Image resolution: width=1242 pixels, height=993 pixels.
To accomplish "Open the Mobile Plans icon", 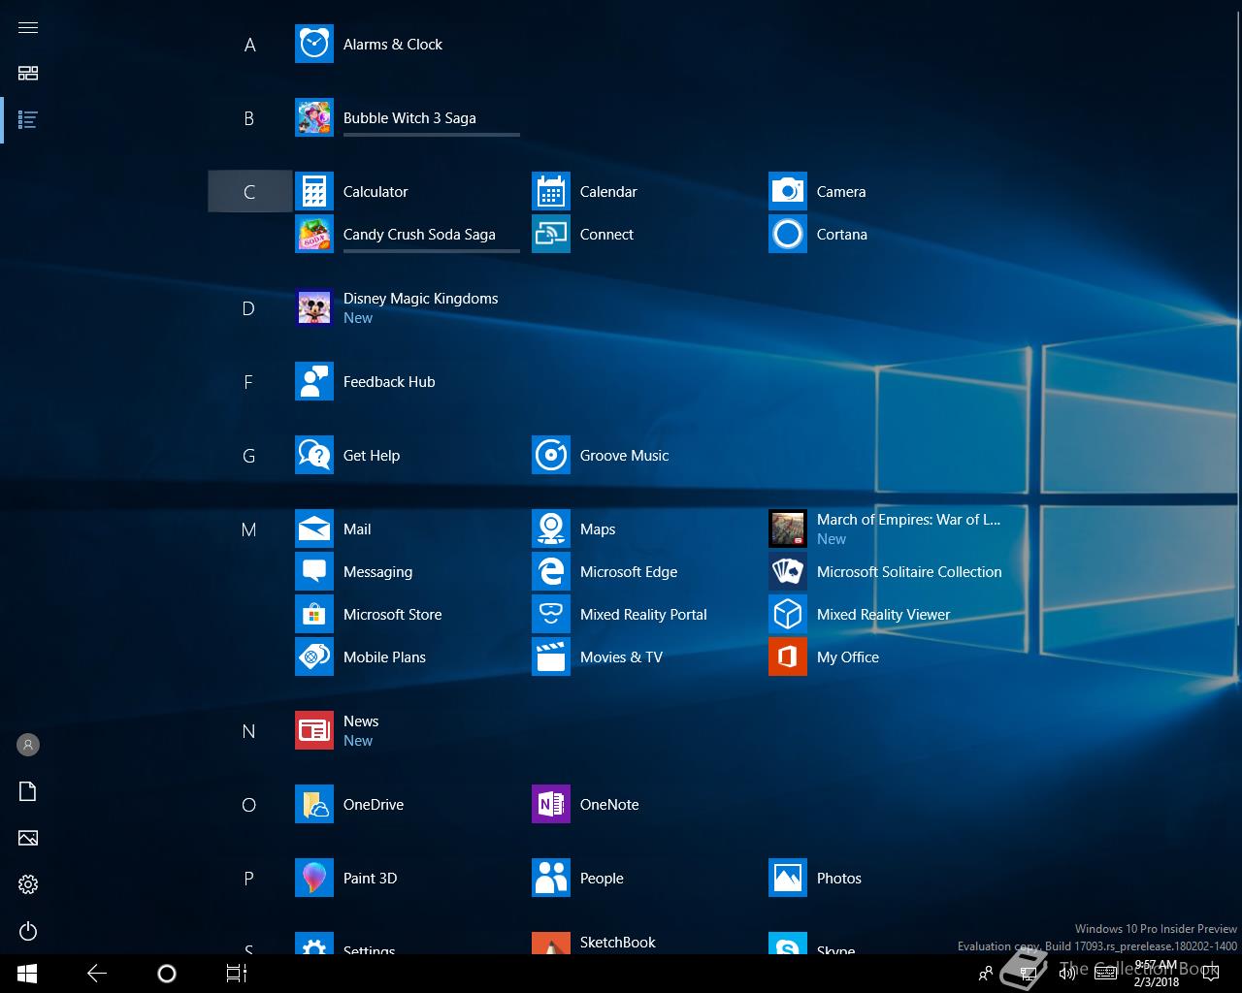I will click(x=313, y=657).
